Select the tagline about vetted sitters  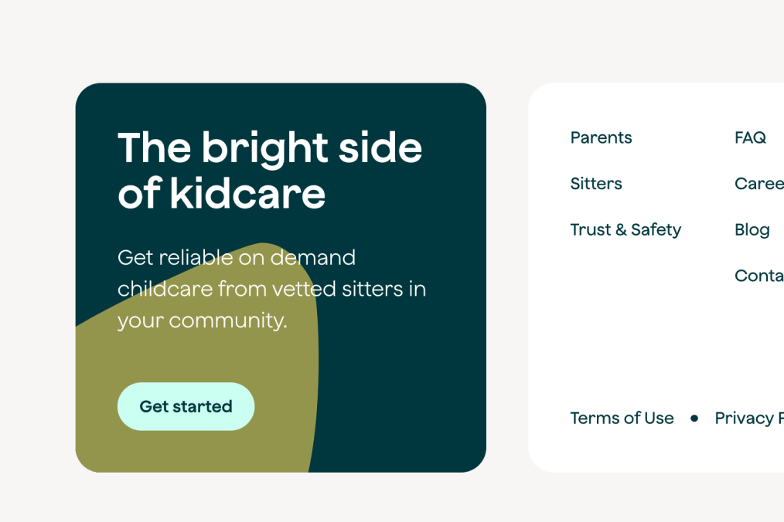click(x=271, y=289)
